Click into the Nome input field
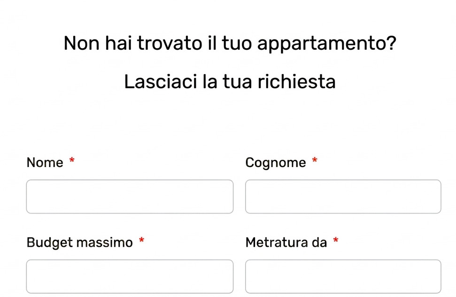Viewport: 456px width, 297px height. pos(130,197)
